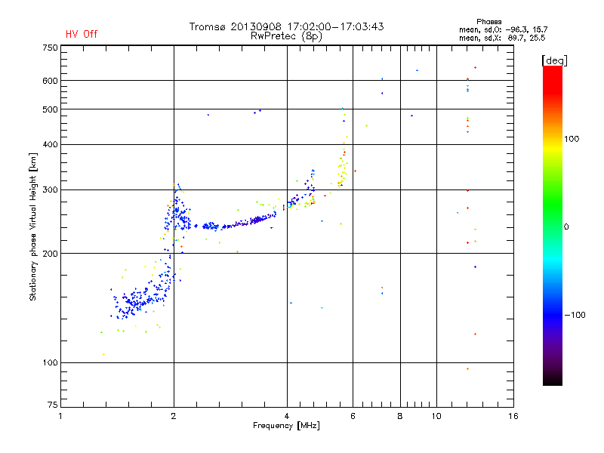Click the y-axis tick label '400'

(x=50, y=144)
